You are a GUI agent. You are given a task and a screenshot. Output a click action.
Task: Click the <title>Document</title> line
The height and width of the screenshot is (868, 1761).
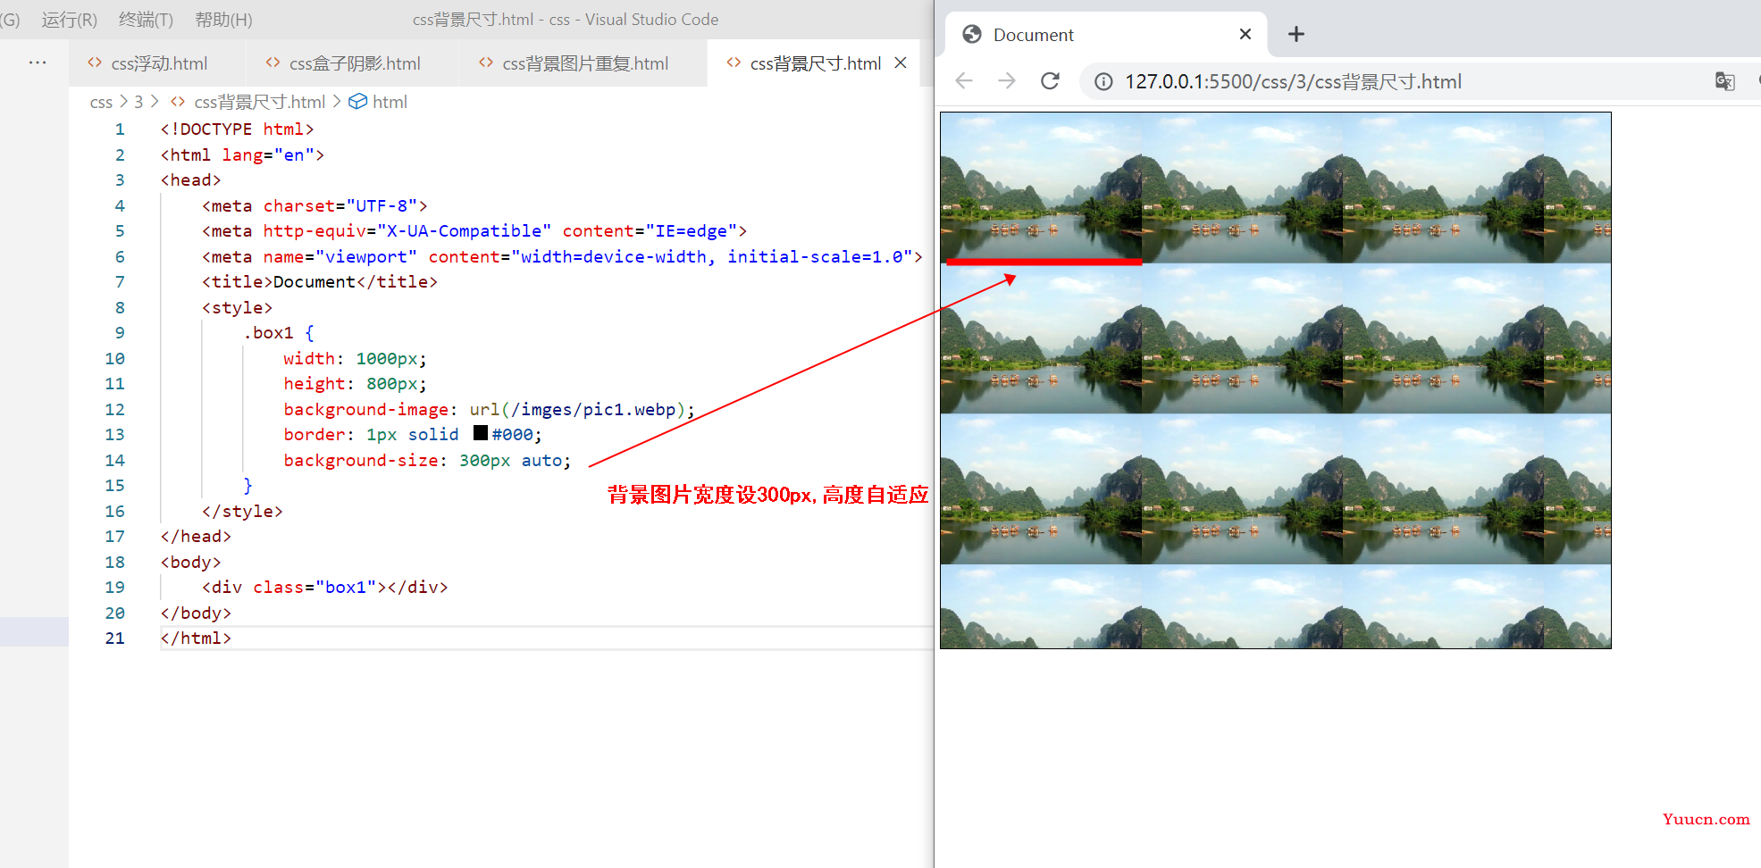[x=320, y=281]
